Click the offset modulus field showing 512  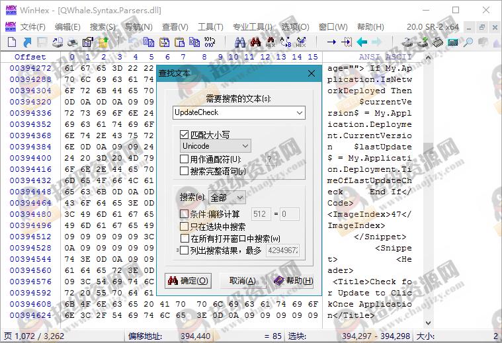coord(261,213)
